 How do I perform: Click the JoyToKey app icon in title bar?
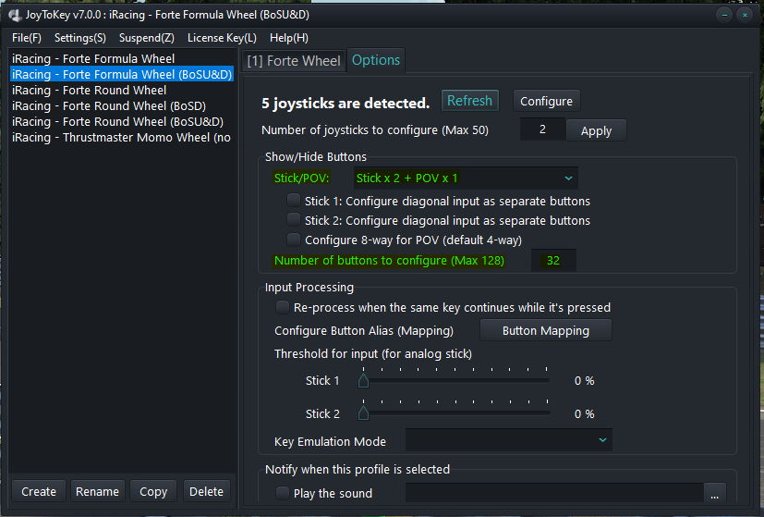click(15, 15)
